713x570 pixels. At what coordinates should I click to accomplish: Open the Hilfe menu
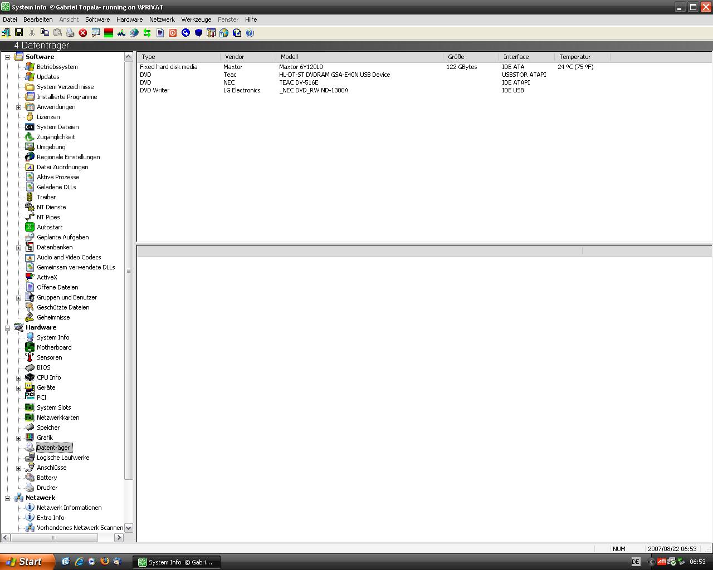[251, 19]
